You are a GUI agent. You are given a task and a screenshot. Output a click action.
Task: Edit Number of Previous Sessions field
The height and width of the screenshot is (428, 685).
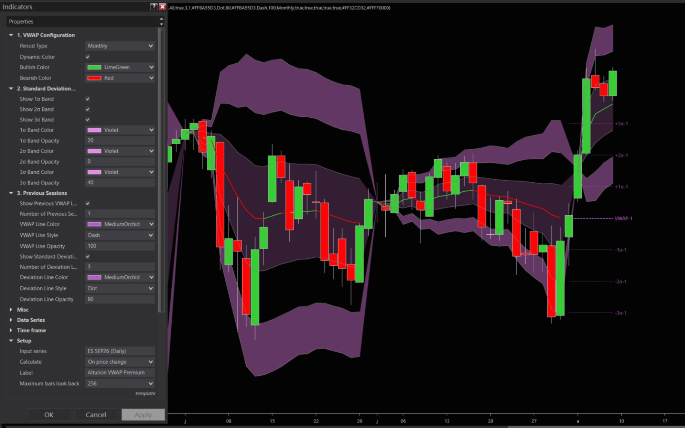(120, 214)
